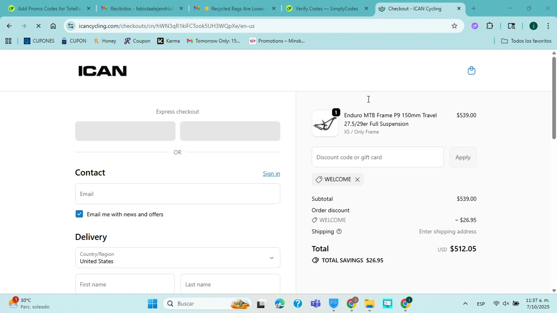Open the Windows Start menu
This screenshot has height=313, width=557.
pyautogui.click(x=152, y=304)
